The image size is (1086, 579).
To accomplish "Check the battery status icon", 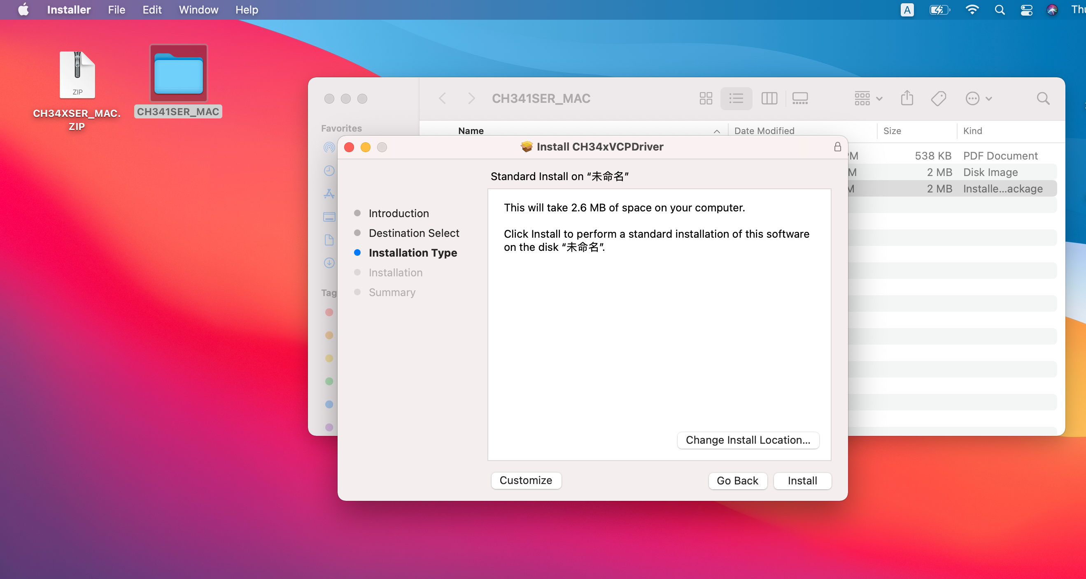I will tap(940, 9).
